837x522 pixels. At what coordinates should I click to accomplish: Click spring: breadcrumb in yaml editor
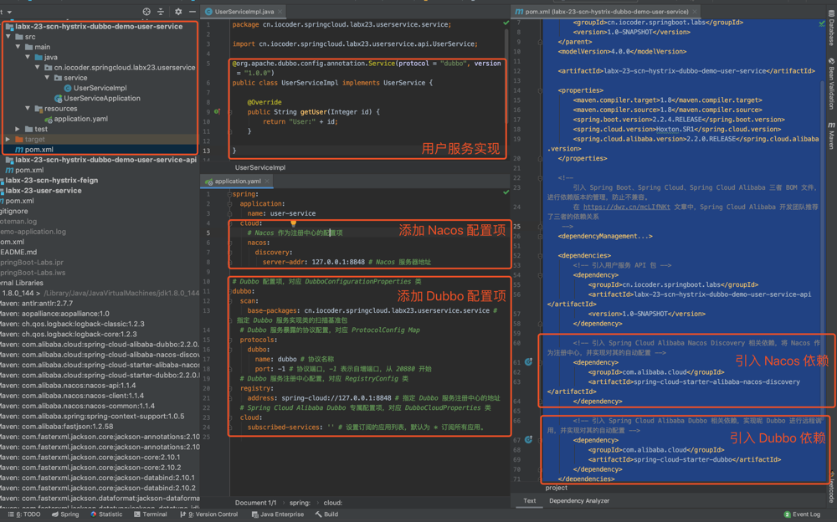click(x=300, y=503)
